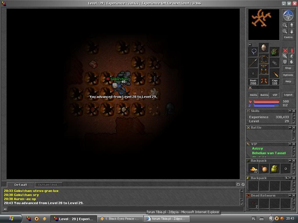The image size is (298, 223).
Task: Select the leather boots slot
Action: click(264, 80)
